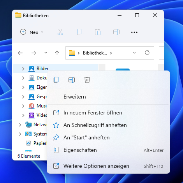Expand the Systemsteuerung tree node chevron
Viewport: 183px width, 183px height.
(20, 134)
